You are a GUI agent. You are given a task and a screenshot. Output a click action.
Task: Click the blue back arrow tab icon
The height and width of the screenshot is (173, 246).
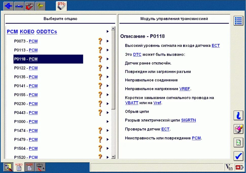[8, 6]
